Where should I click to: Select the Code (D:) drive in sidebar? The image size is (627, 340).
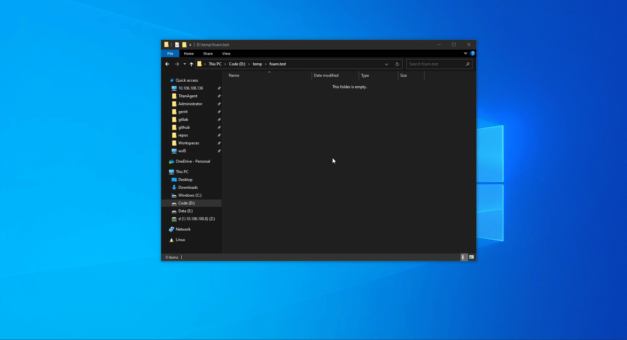point(192,203)
